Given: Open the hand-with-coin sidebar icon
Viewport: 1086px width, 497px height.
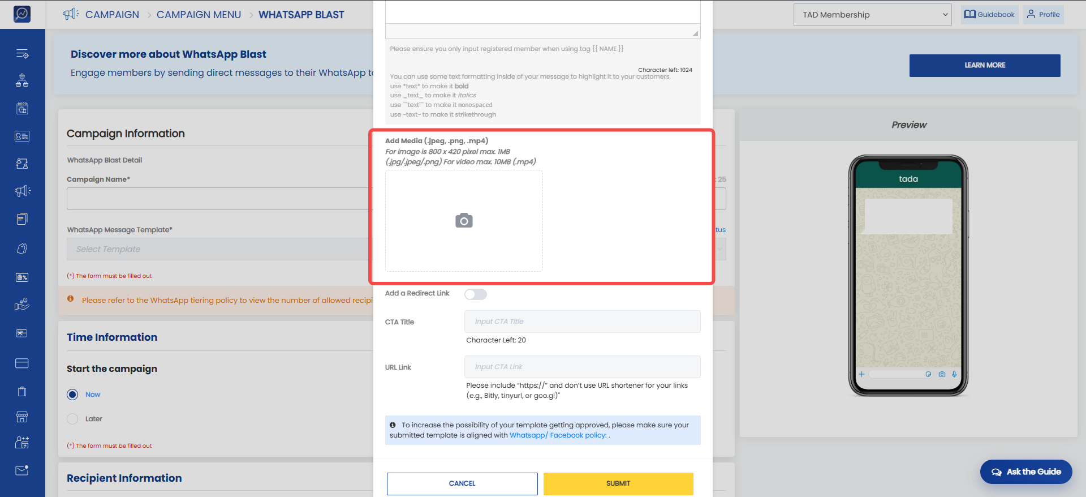Looking at the screenshot, I should [22, 305].
